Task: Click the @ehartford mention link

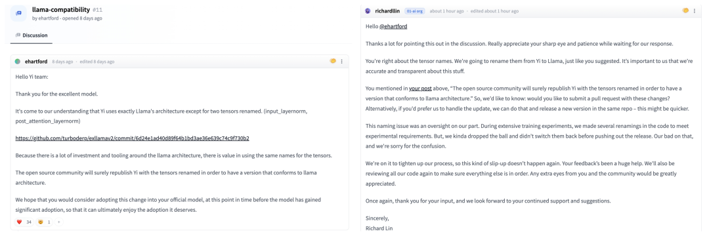Action: click(x=393, y=27)
